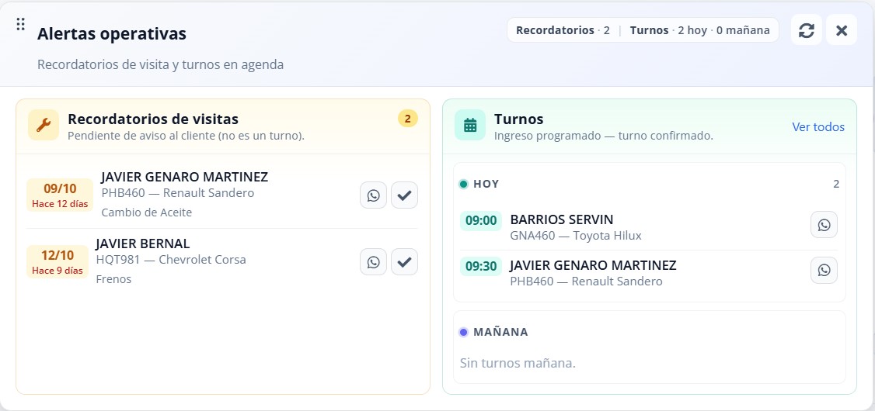Viewport: 875px width, 411px height.
Task: Click the yellow badge showing 2 reminders
Action: [407, 119]
